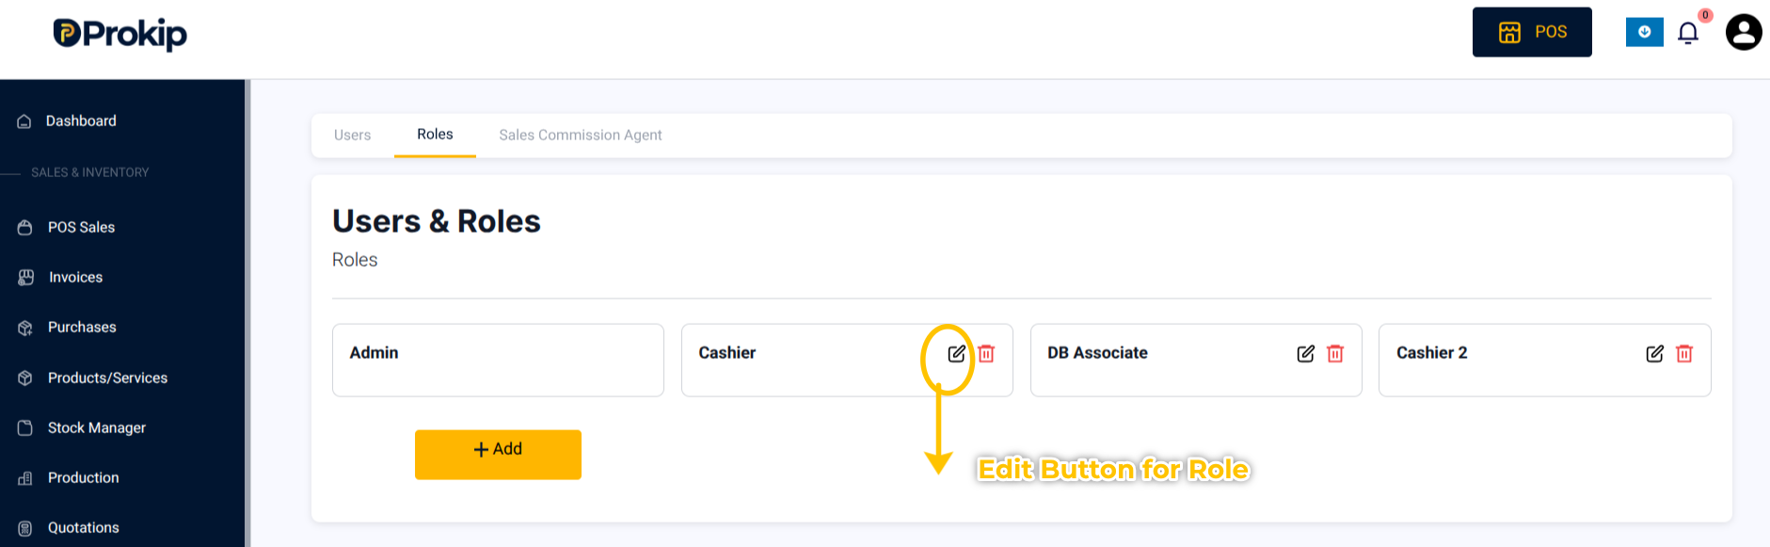This screenshot has width=1770, height=547.
Task: Navigate to Products/Services
Action: click(x=107, y=378)
